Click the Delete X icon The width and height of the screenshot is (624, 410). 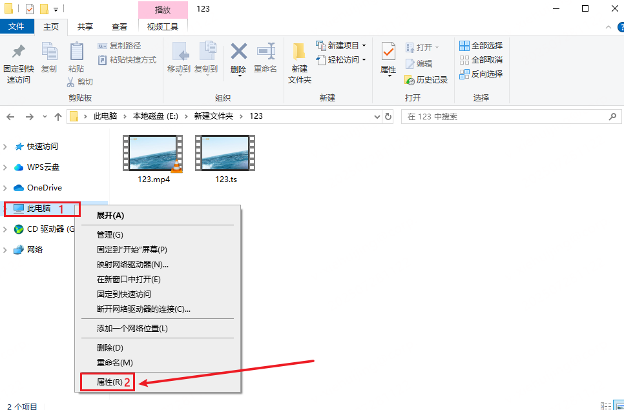click(x=239, y=51)
